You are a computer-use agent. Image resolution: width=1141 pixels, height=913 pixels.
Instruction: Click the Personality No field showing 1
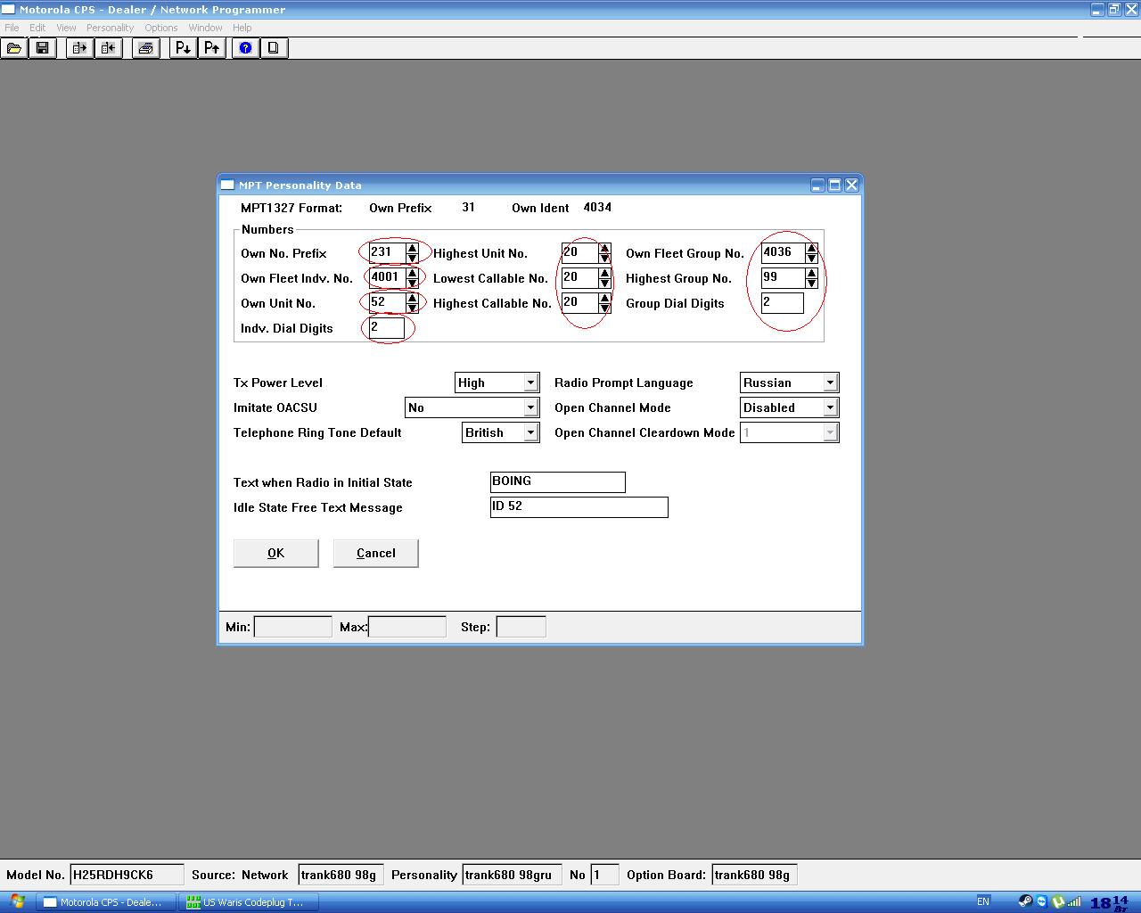point(605,875)
